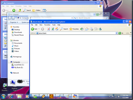The height and width of the screenshot is (100, 133).
Task: Select My Book (E:) drive
Action: tap(17, 67)
